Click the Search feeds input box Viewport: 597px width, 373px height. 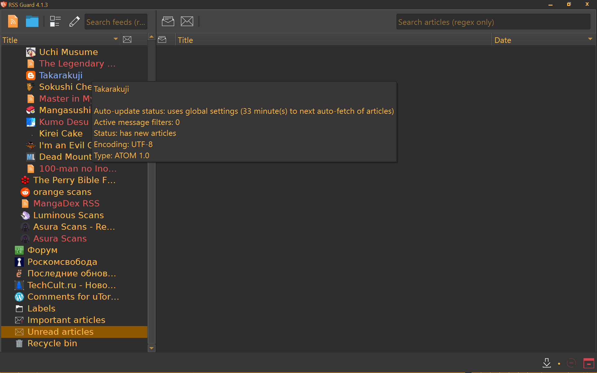pos(116,22)
